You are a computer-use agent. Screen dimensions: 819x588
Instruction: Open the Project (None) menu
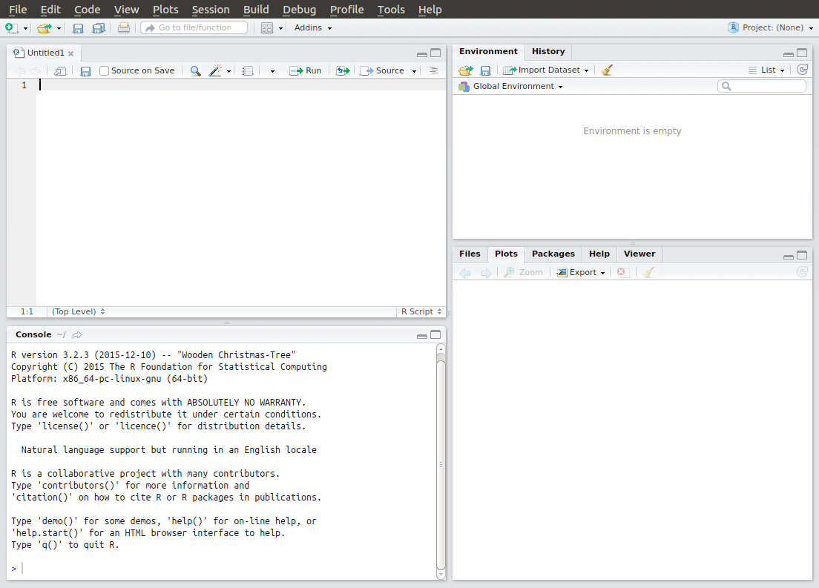771,27
